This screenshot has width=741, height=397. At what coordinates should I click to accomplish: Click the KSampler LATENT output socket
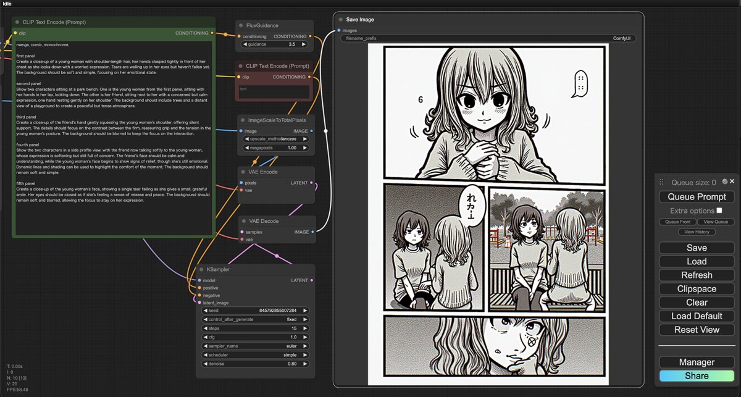point(311,280)
